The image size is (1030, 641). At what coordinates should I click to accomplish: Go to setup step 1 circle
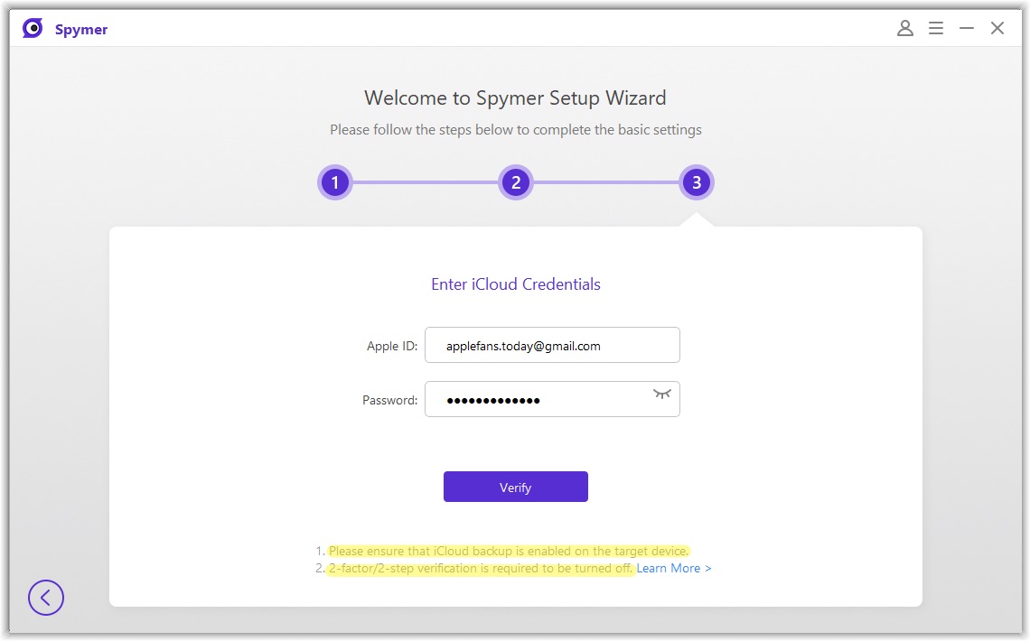pos(335,182)
